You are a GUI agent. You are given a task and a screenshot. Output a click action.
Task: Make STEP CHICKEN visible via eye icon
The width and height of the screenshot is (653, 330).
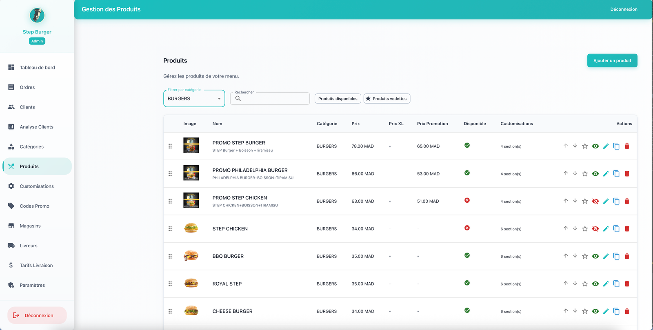(x=595, y=229)
